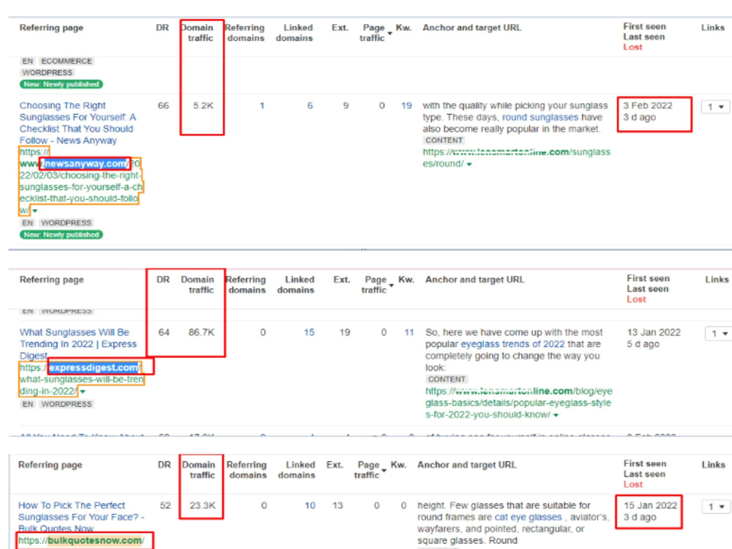This screenshot has width=732, height=549.
Task: Open the linked domains count 10
Action: (x=310, y=505)
